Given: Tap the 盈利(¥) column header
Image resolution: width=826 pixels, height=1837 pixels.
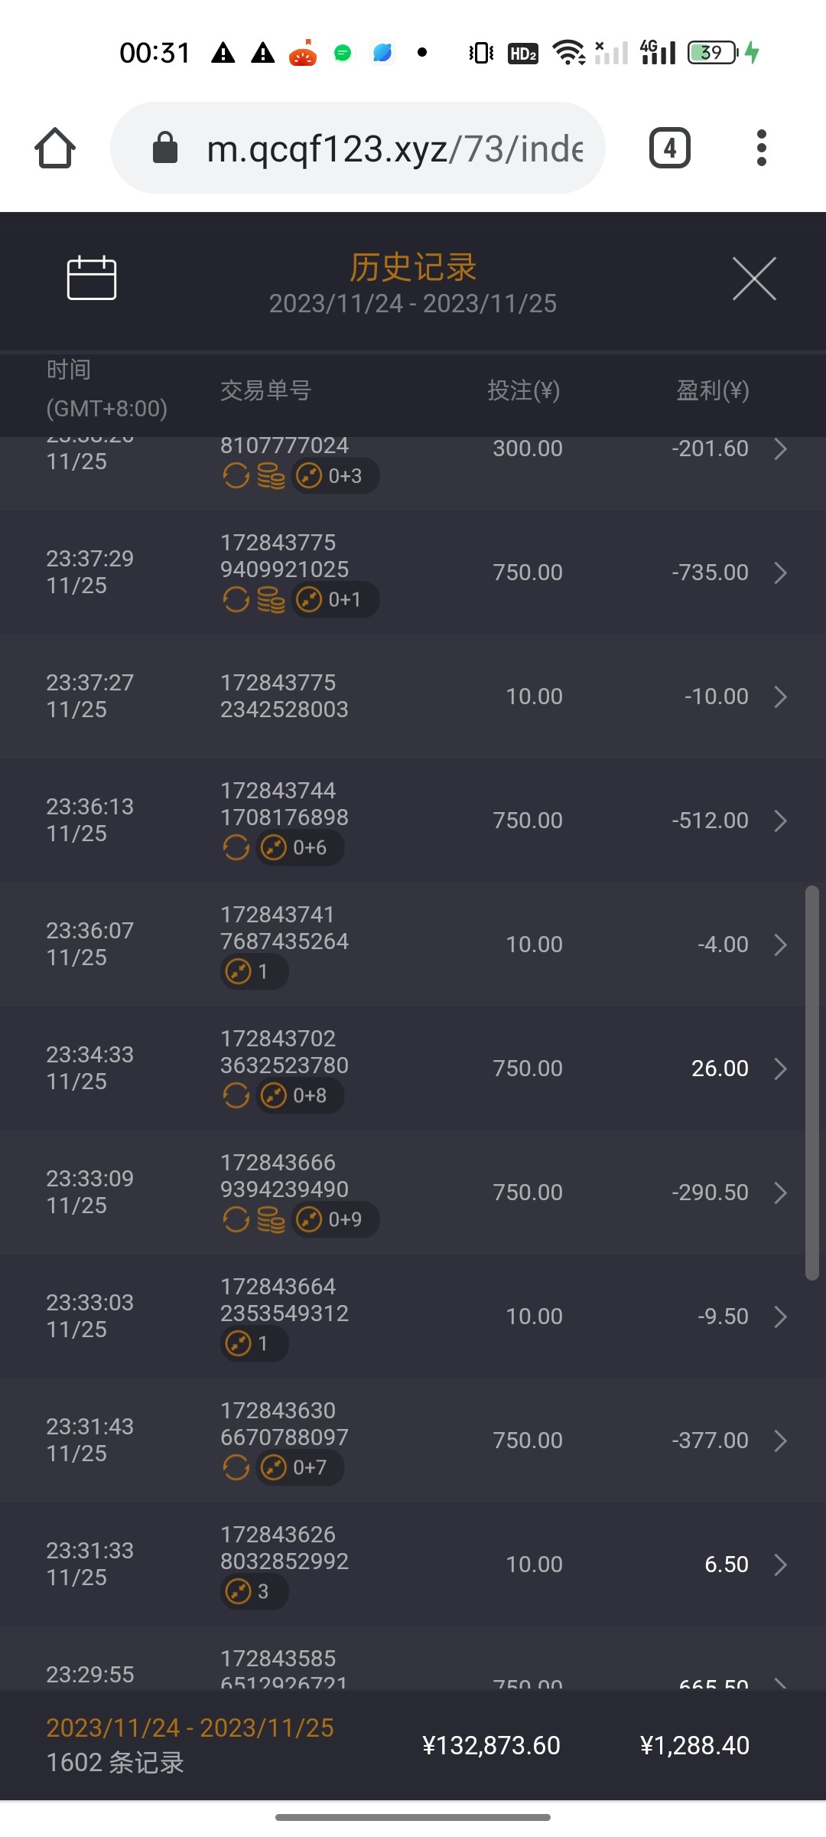Looking at the screenshot, I should [x=713, y=390].
